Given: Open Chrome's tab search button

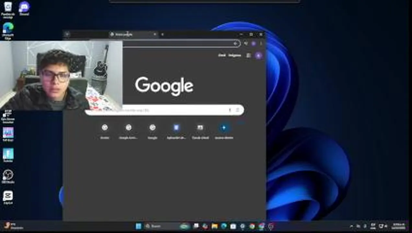Looking at the screenshot, I should tap(67, 34).
